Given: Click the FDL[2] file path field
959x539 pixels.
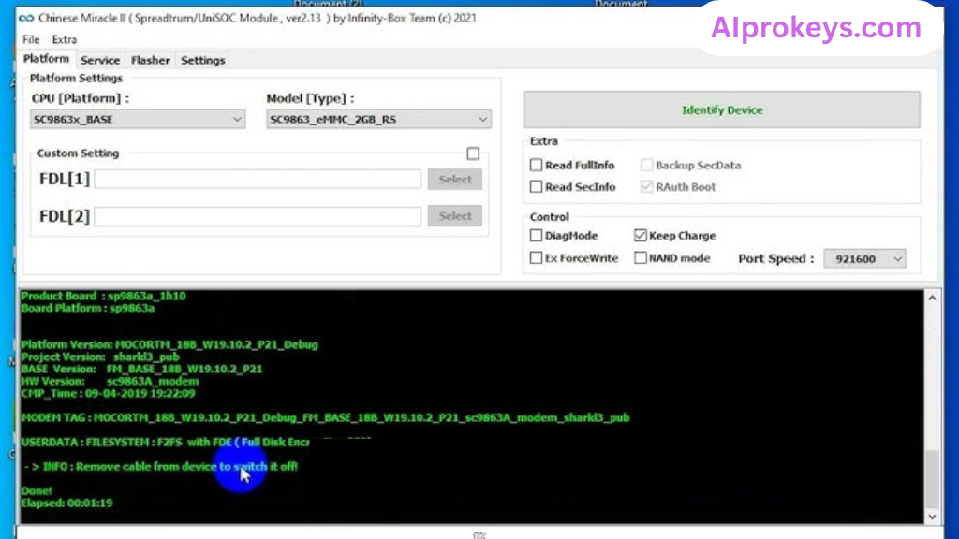Looking at the screenshot, I should [258, 216].
